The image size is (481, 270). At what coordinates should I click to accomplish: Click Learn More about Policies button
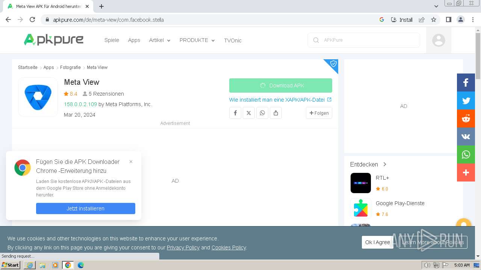(x=433, y=242)
